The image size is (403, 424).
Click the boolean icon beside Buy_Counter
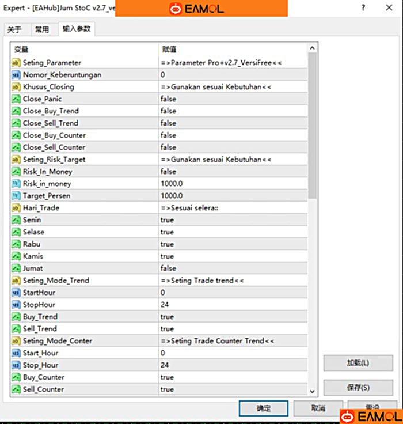[x=16, y=377]
